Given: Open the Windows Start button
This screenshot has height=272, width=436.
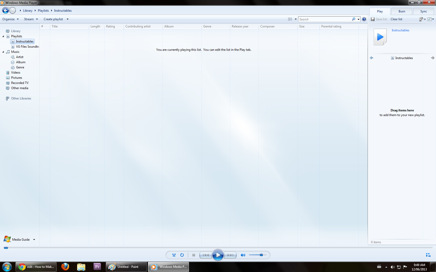Looking at the screenshot, I should [x=7, y=267].
